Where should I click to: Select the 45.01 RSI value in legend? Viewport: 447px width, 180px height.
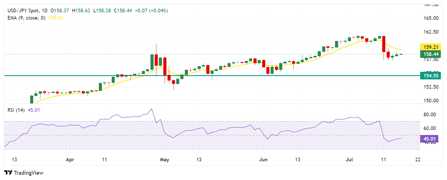pyautogui.click(x=34, y=110)
